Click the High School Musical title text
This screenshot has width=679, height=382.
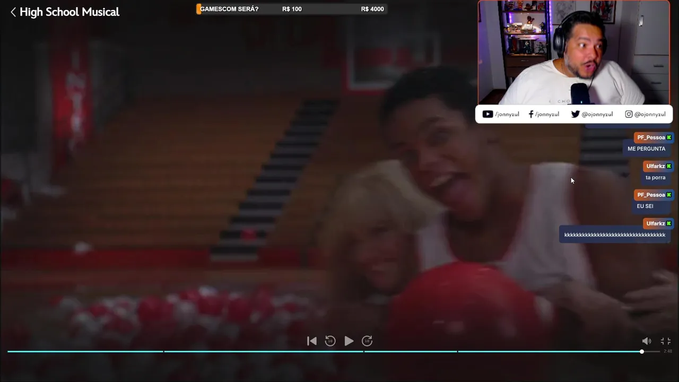[x=69, y=12]
